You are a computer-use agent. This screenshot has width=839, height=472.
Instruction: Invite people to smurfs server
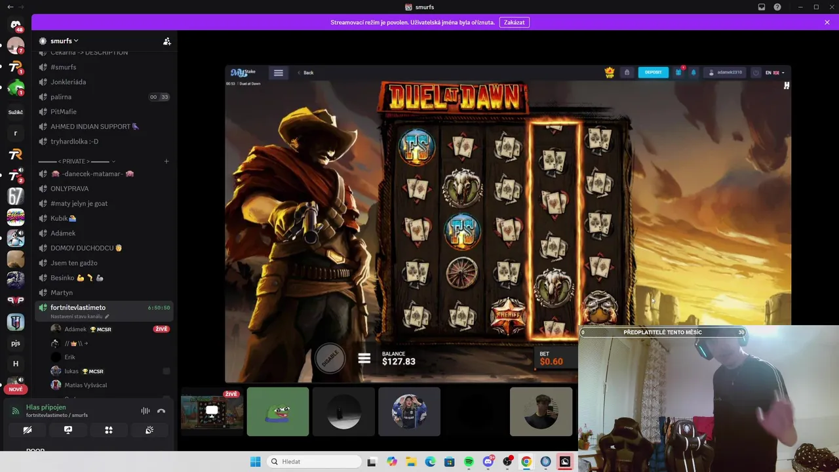point(167,41)
